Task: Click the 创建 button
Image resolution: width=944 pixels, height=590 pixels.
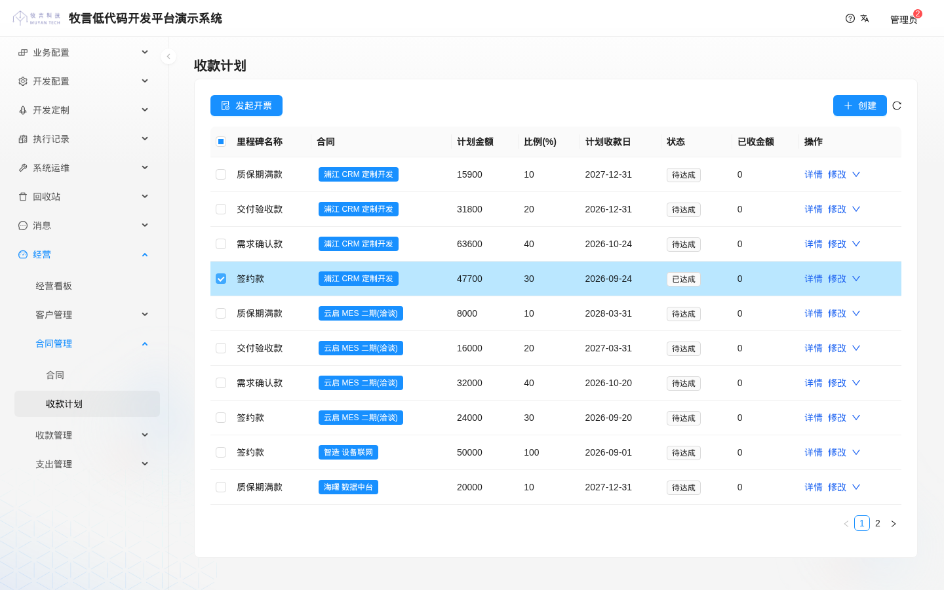Action: click(x=860, y=106)
